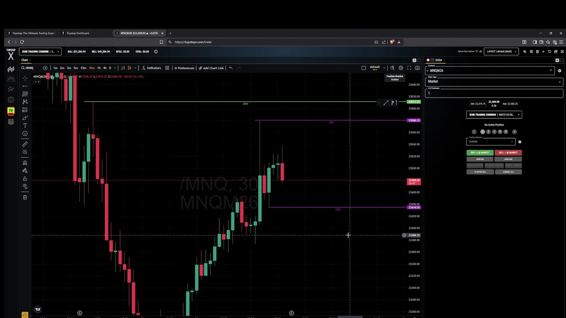Viewport: 566px width, 318px height.
Task: Toggle magnet mode for drawings
Action: [x=25, y=163]
